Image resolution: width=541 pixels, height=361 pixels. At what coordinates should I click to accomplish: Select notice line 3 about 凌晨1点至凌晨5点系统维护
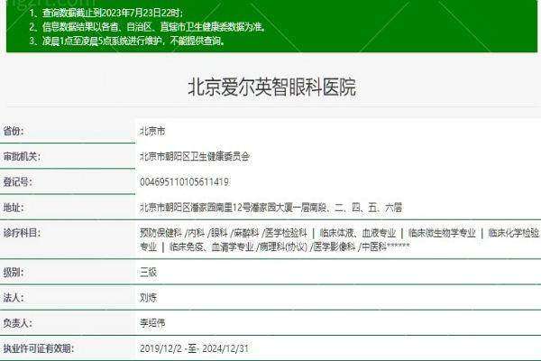coord(127,41)
